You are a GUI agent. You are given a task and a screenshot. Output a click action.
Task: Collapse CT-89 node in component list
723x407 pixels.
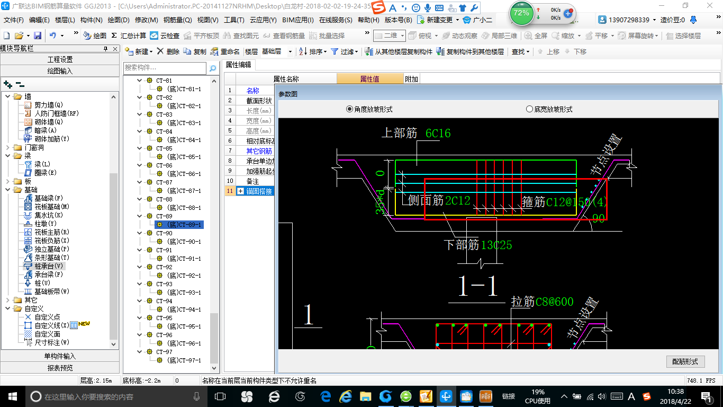coord(140,216)
